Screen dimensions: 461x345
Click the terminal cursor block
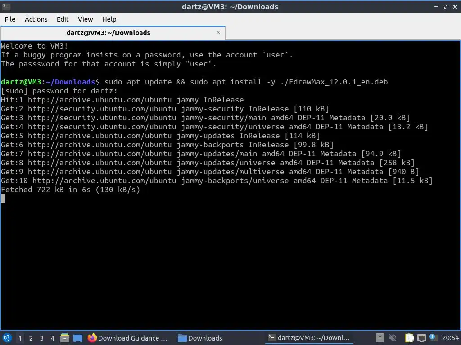pyautogui.click(x=3, y=199)
